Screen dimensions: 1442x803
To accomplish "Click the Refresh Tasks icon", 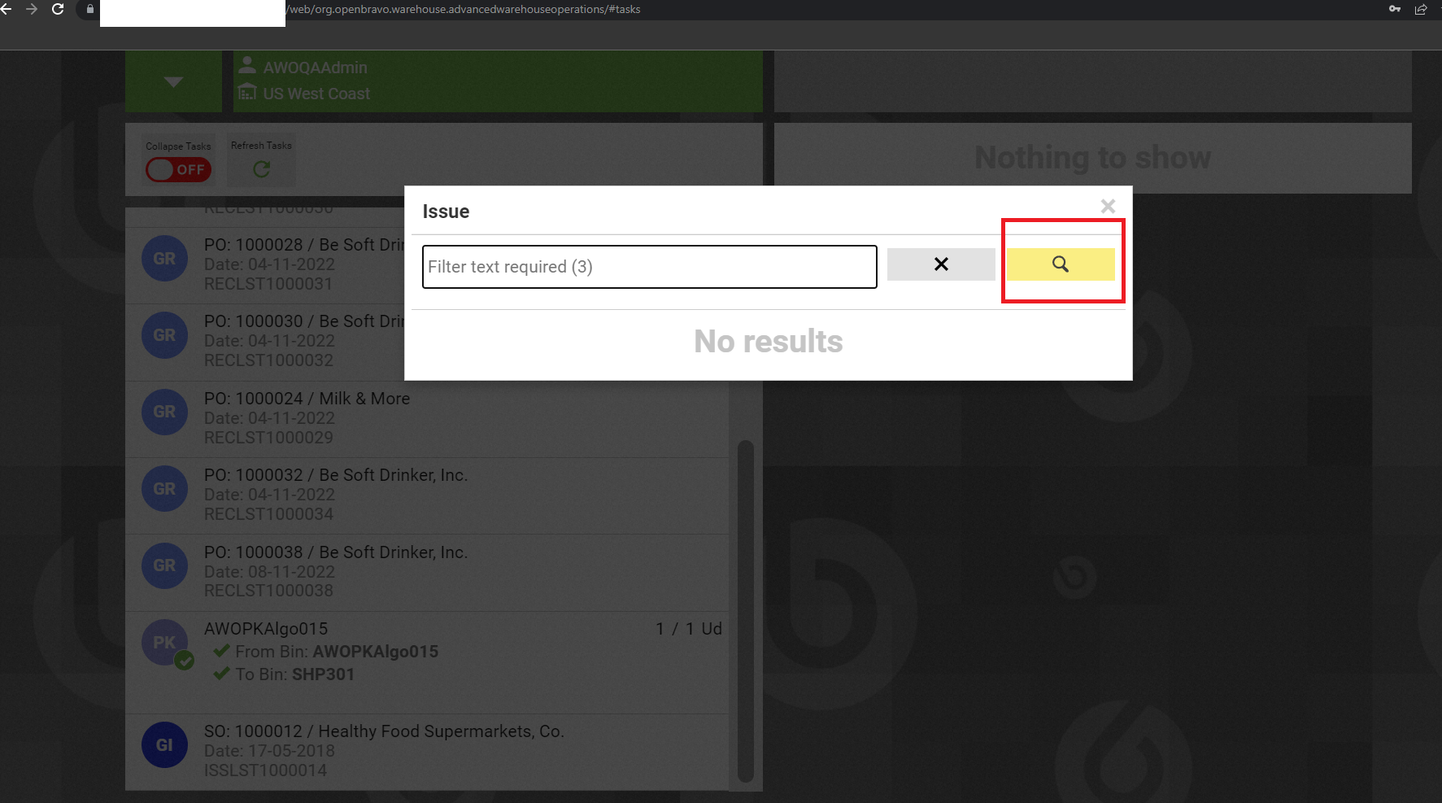I will pyautogui.click(x=261, y=169).
